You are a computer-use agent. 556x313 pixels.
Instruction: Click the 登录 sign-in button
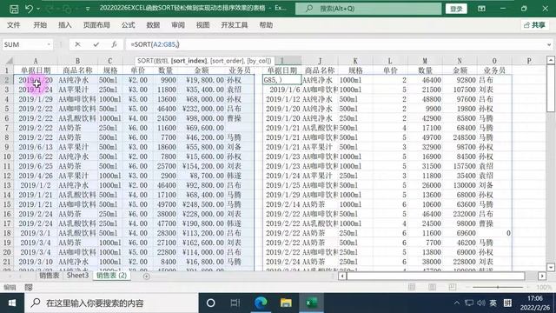coord(456,9)
